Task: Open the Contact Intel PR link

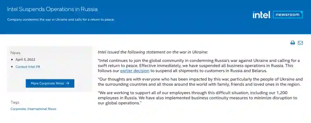Action: click(28, 67)
